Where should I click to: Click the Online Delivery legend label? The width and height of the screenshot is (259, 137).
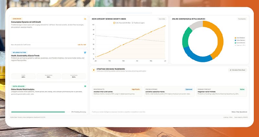[x=241, y=41]
